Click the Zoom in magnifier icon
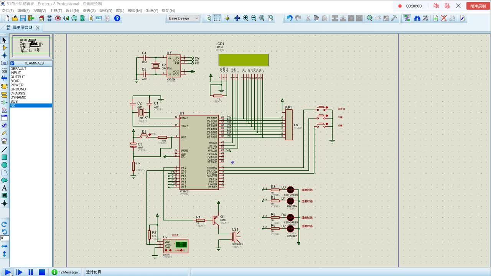This screenshot has height=276, width=491. pos(245,18)
